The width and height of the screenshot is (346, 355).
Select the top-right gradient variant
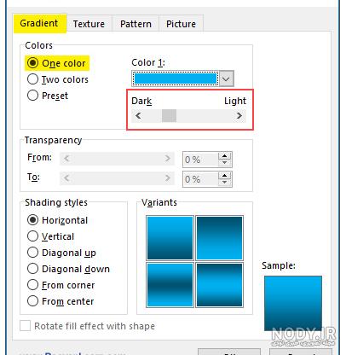pos(219,238)
